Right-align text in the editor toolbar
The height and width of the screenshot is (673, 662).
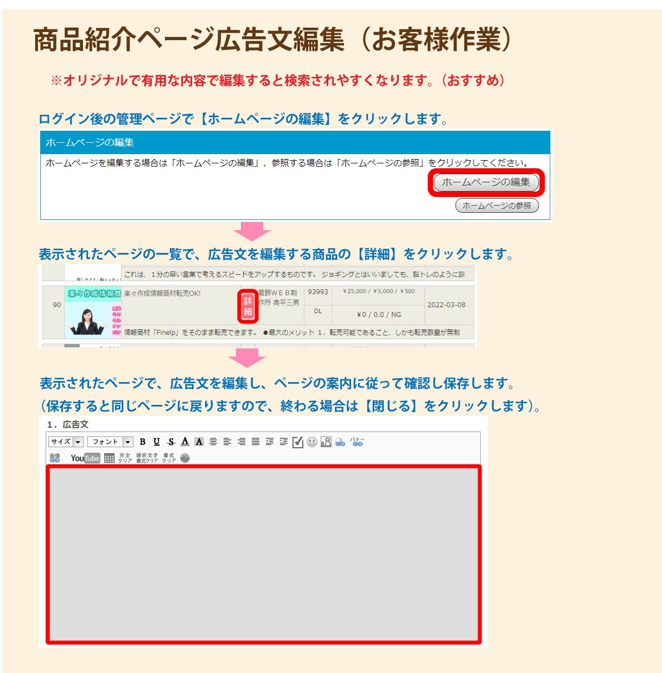click(241, 442)
